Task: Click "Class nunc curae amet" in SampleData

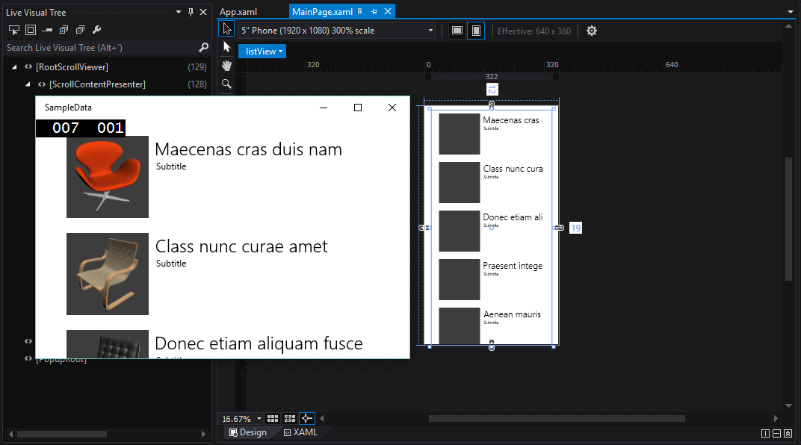Action: (x=241, y=246)
